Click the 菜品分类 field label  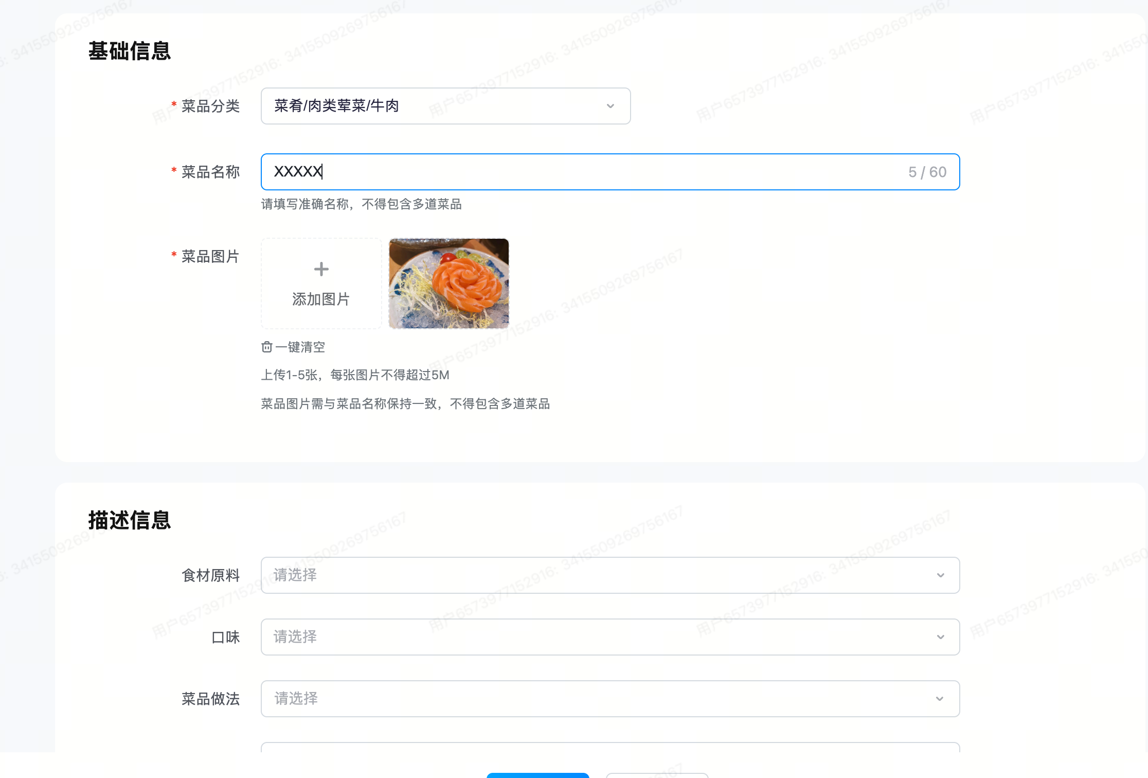(210, 107)
